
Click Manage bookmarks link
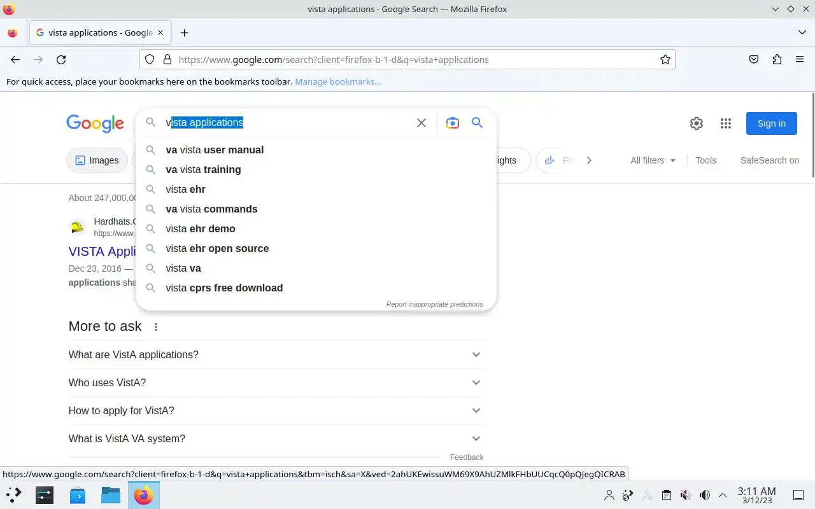[x=338, y=81]
